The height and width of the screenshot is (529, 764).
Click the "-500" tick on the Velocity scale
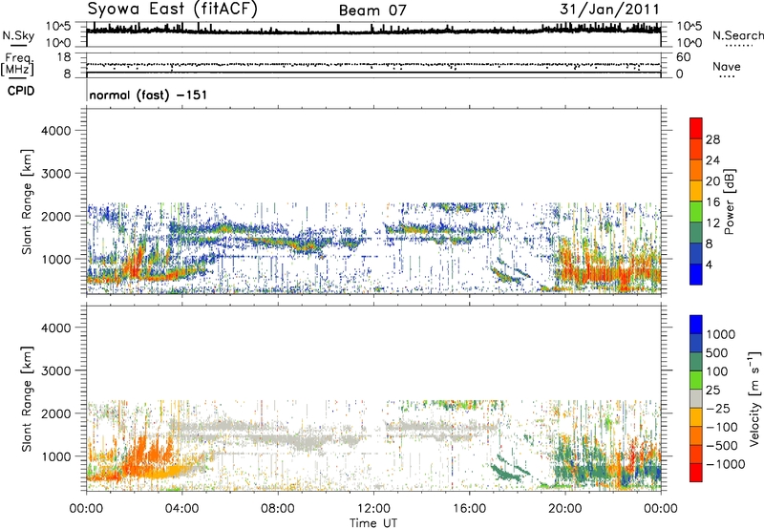click(723, 446)
